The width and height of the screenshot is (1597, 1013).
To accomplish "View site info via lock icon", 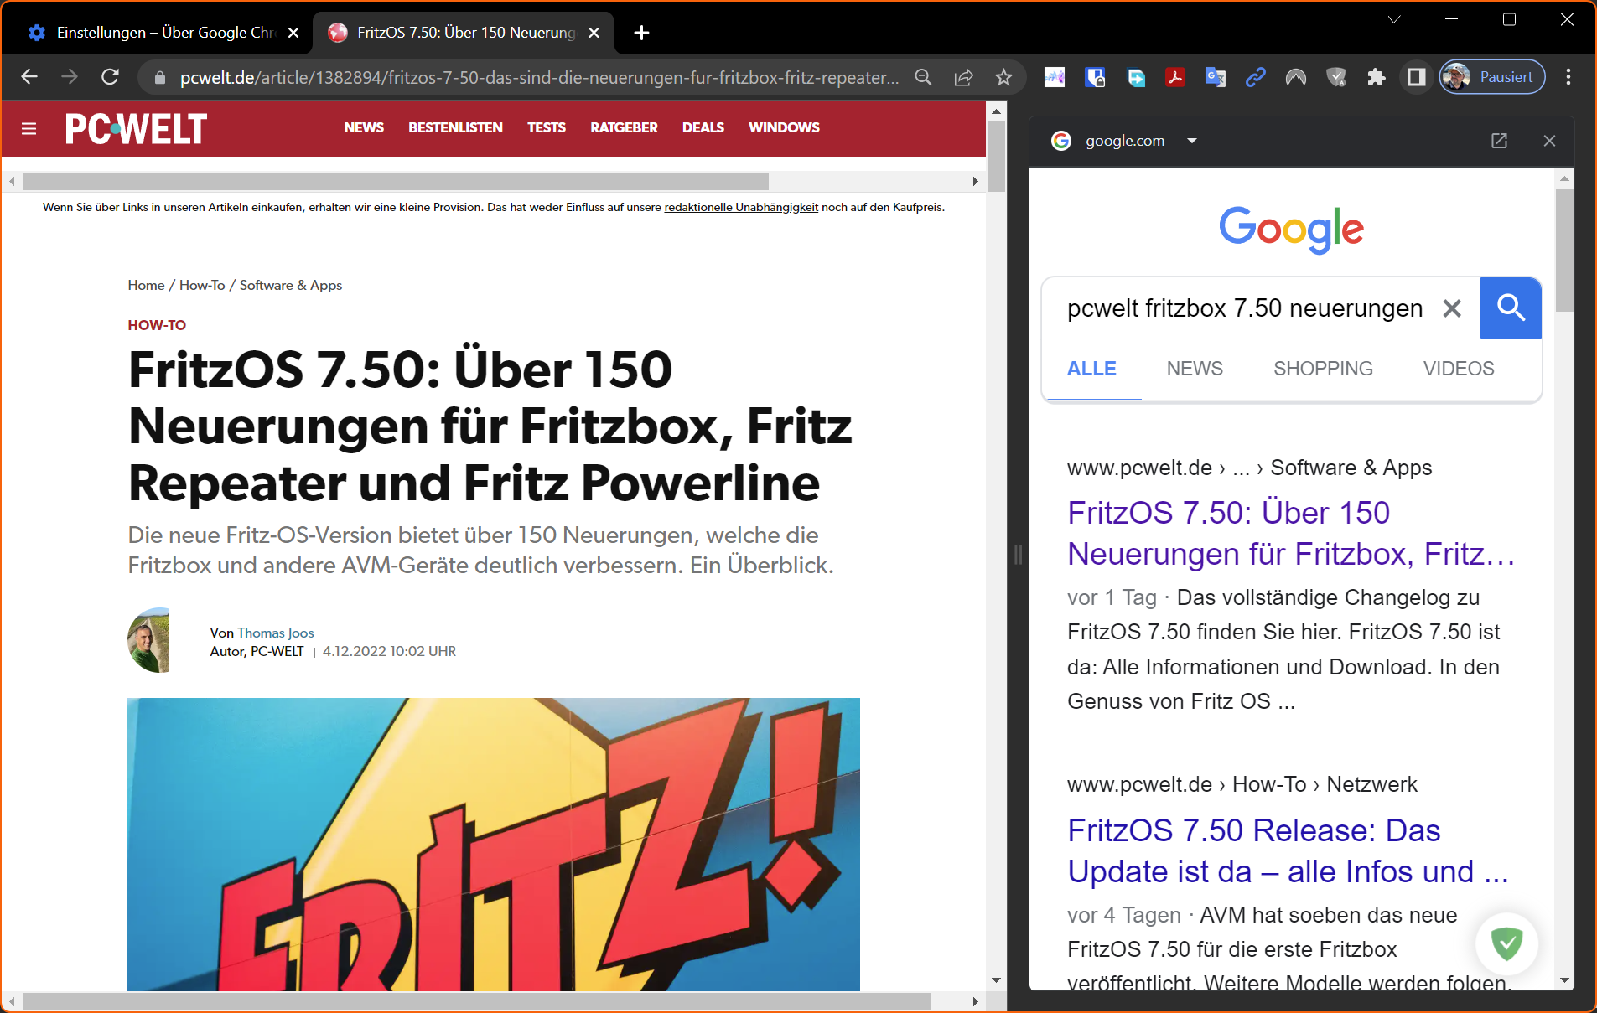I will click(159, 77).
